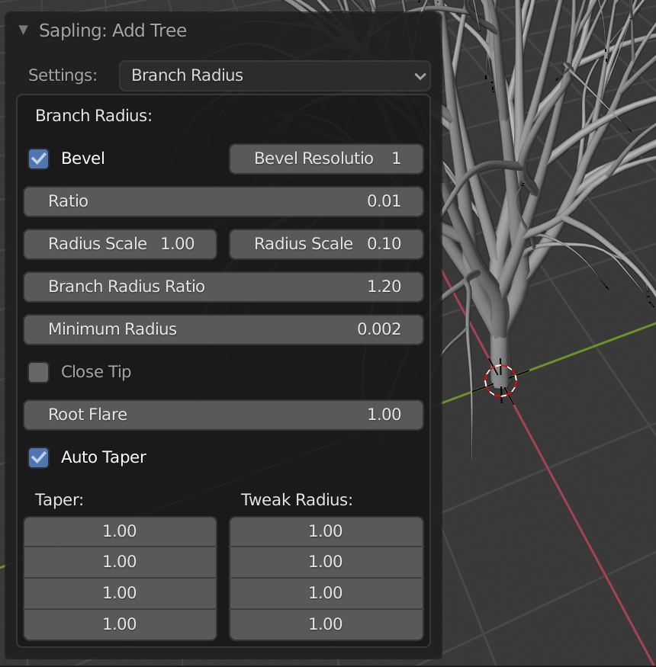Click the first Tweak Radius field
656x667 pixels.
(x=326, y=531)
